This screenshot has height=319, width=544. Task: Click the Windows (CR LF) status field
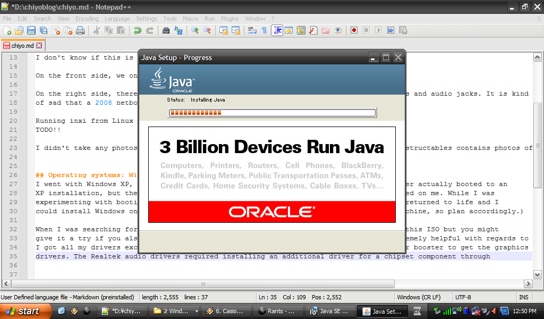[x=419, y=297]
